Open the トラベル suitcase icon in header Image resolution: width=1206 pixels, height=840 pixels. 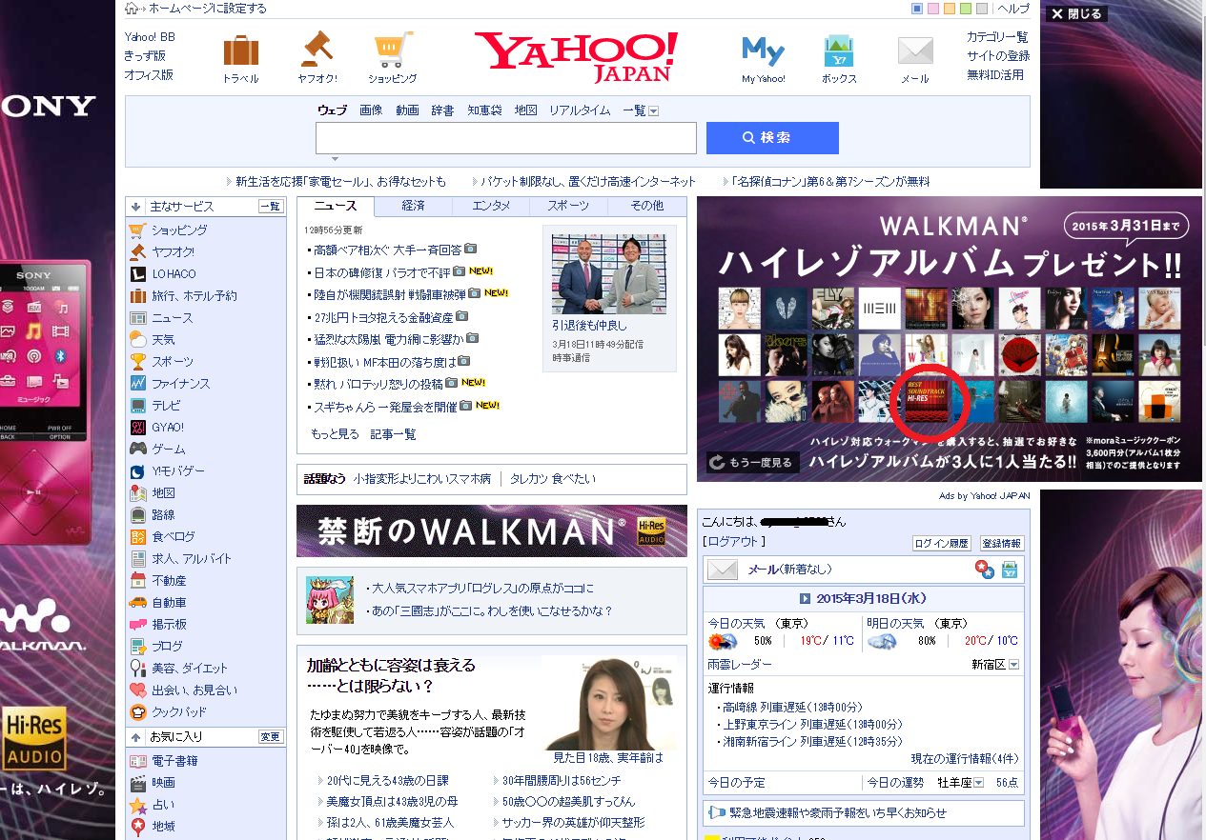pos(240,50)
